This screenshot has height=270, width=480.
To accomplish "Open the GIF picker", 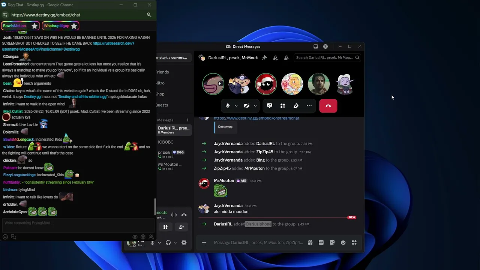I will pyautogui.click(x=321, y=243).
